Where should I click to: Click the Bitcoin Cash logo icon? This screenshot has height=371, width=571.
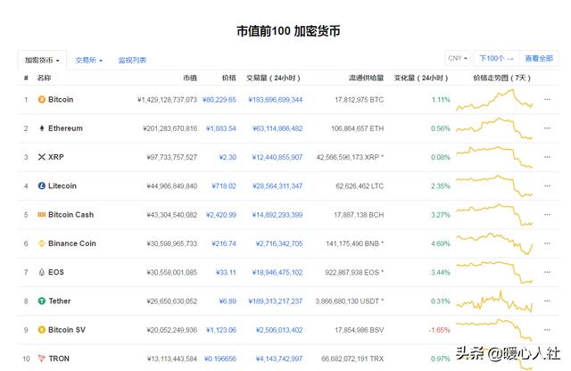[42, 214]
